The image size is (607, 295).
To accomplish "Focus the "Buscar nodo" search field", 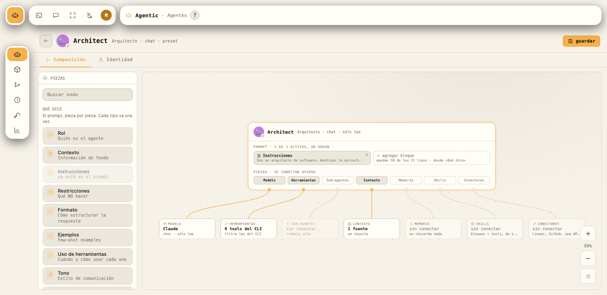I will coord(88,94).
